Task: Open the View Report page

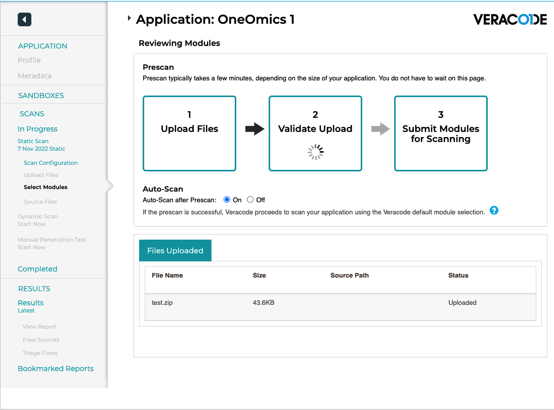Action: tap(39, 326)
